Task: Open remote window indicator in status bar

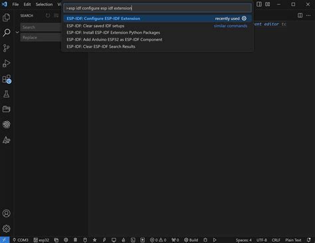Action: click(x=5, y=240)
